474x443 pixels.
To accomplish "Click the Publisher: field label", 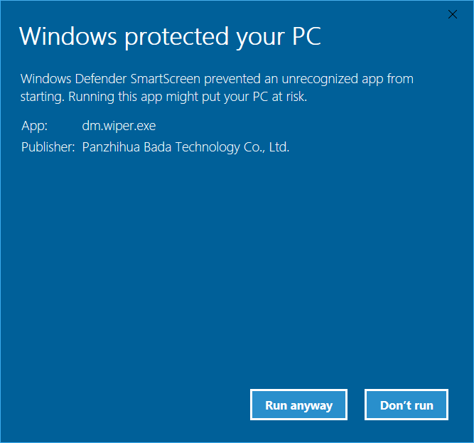I will click(x=48, y=147).
